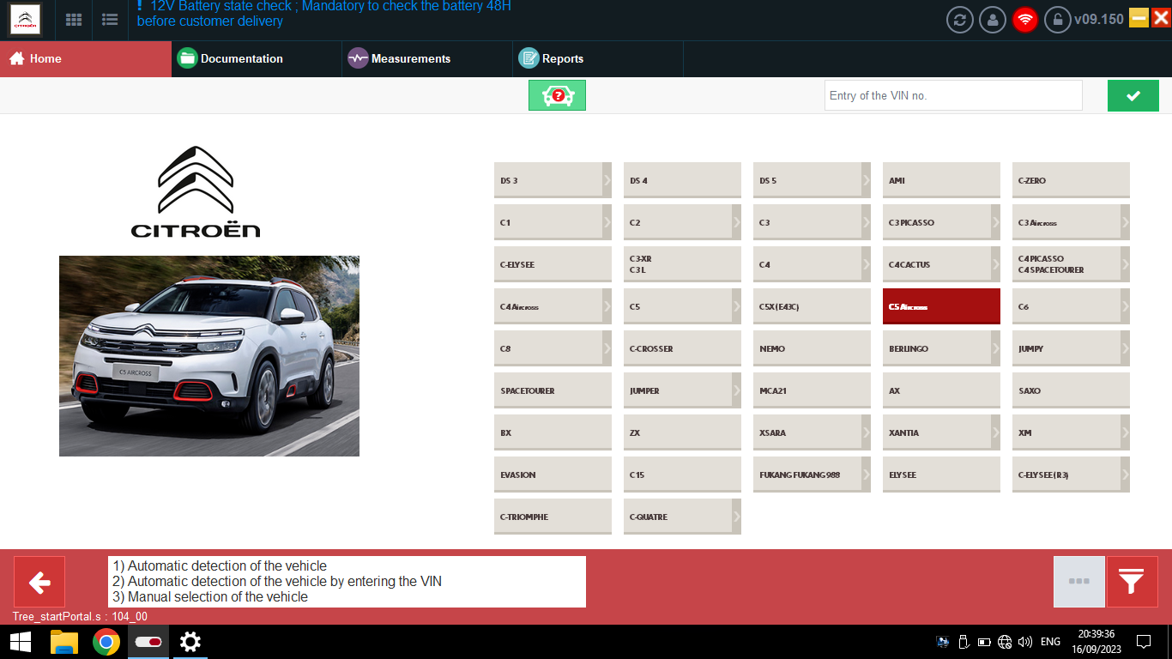Viewport: 1172px width, 659px height.
Task: Select the C-TRIOMPHE vehicle button
Action: pyautogui.click(x=553, y=517)
